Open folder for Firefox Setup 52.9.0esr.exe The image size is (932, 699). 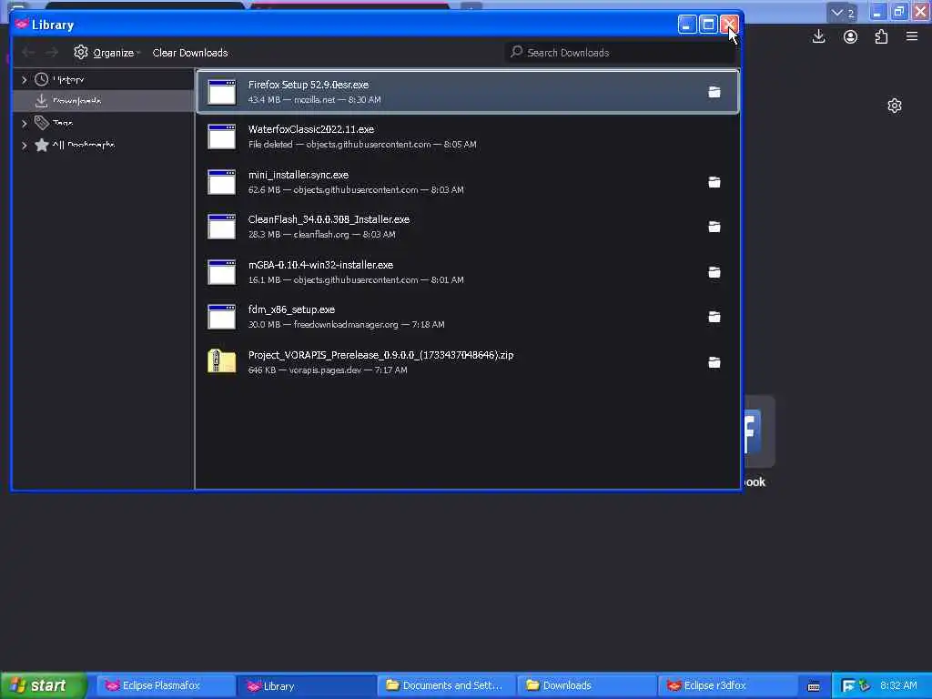click(x=714, y=92)
